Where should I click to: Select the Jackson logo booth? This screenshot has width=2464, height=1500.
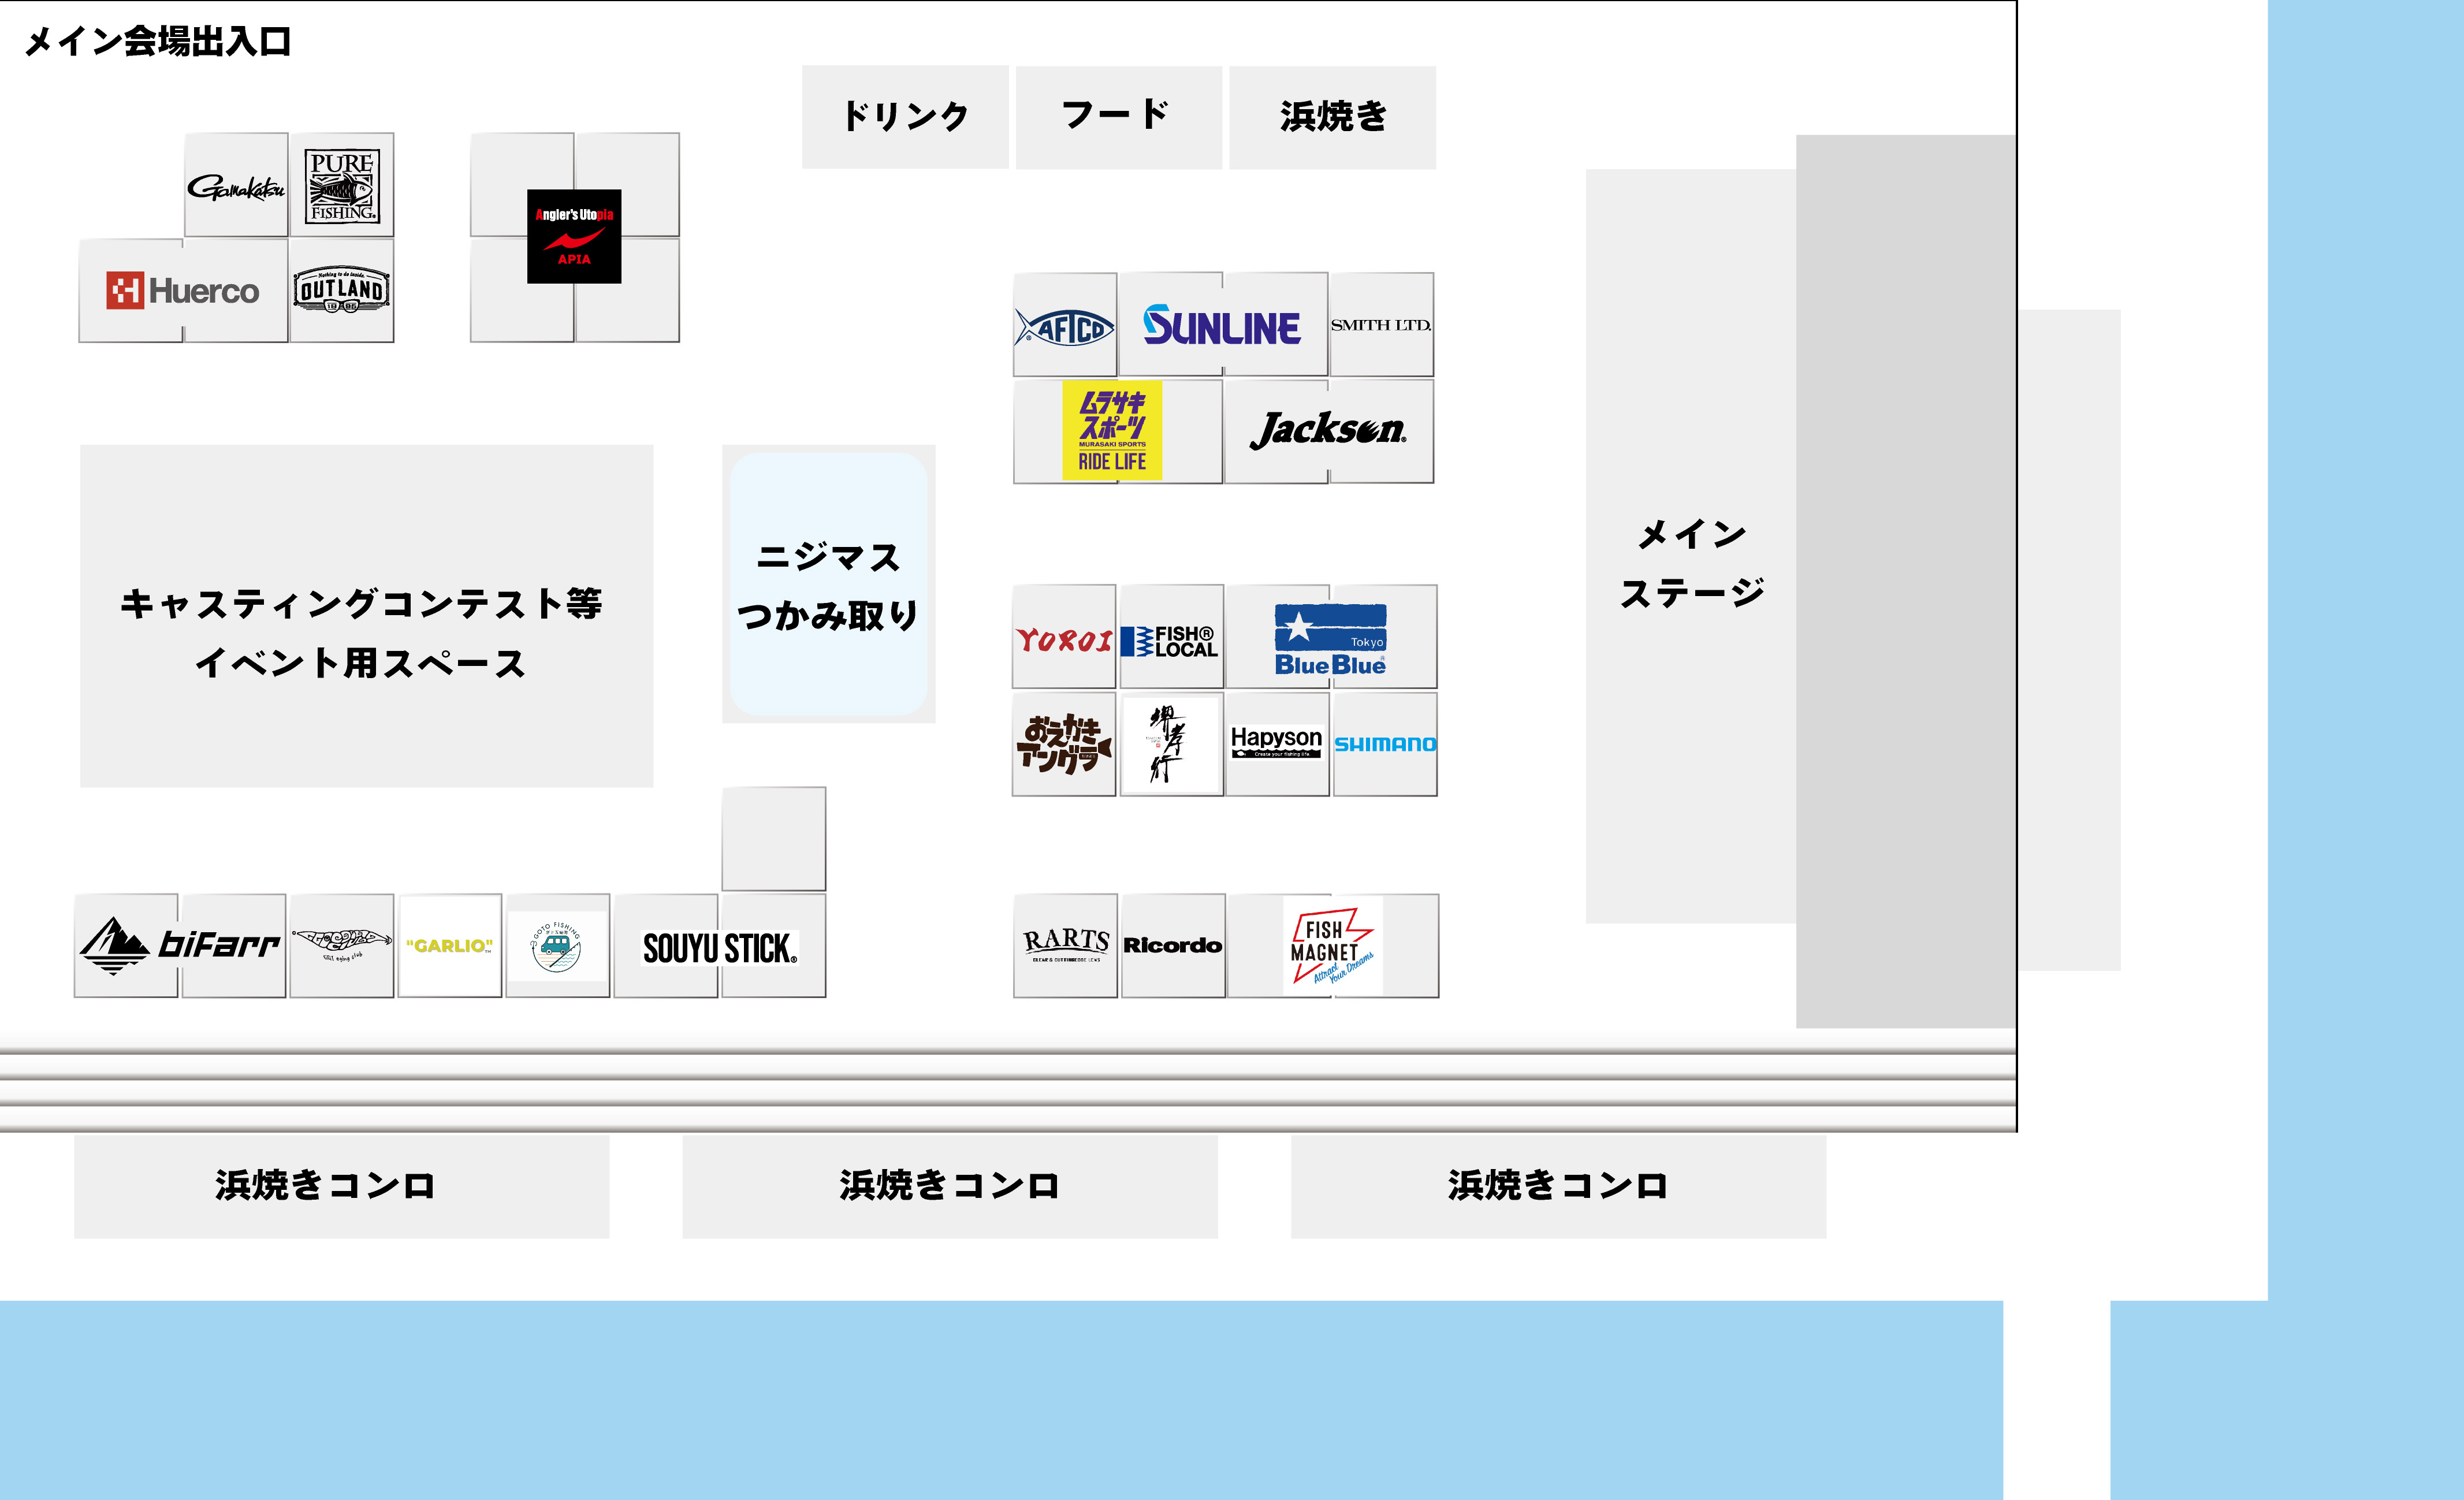pos(1328,430)
